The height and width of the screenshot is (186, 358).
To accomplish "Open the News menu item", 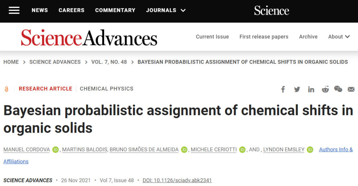I will click(40, 10).
